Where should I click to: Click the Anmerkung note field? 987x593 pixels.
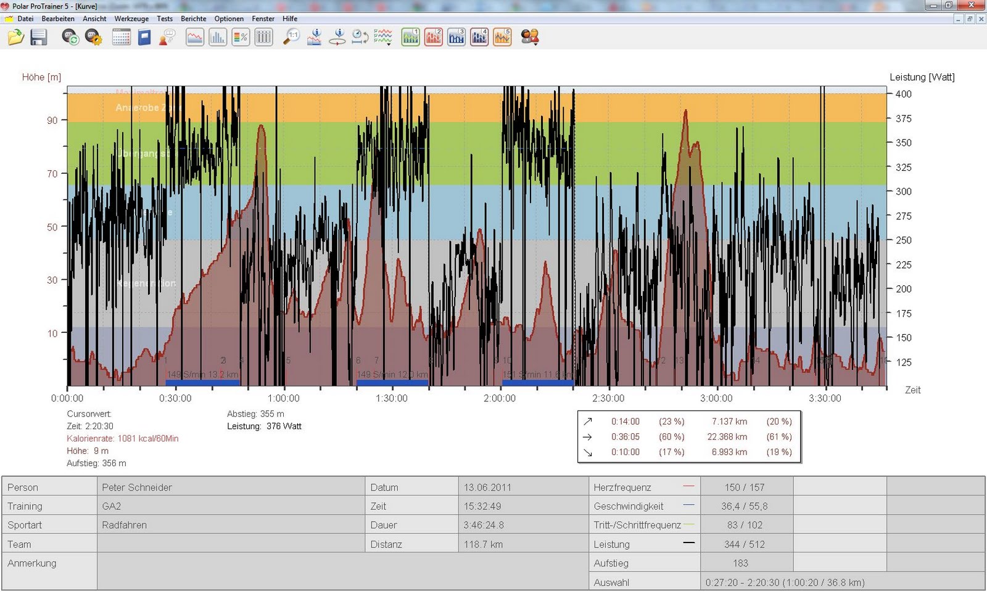[342, 572]
